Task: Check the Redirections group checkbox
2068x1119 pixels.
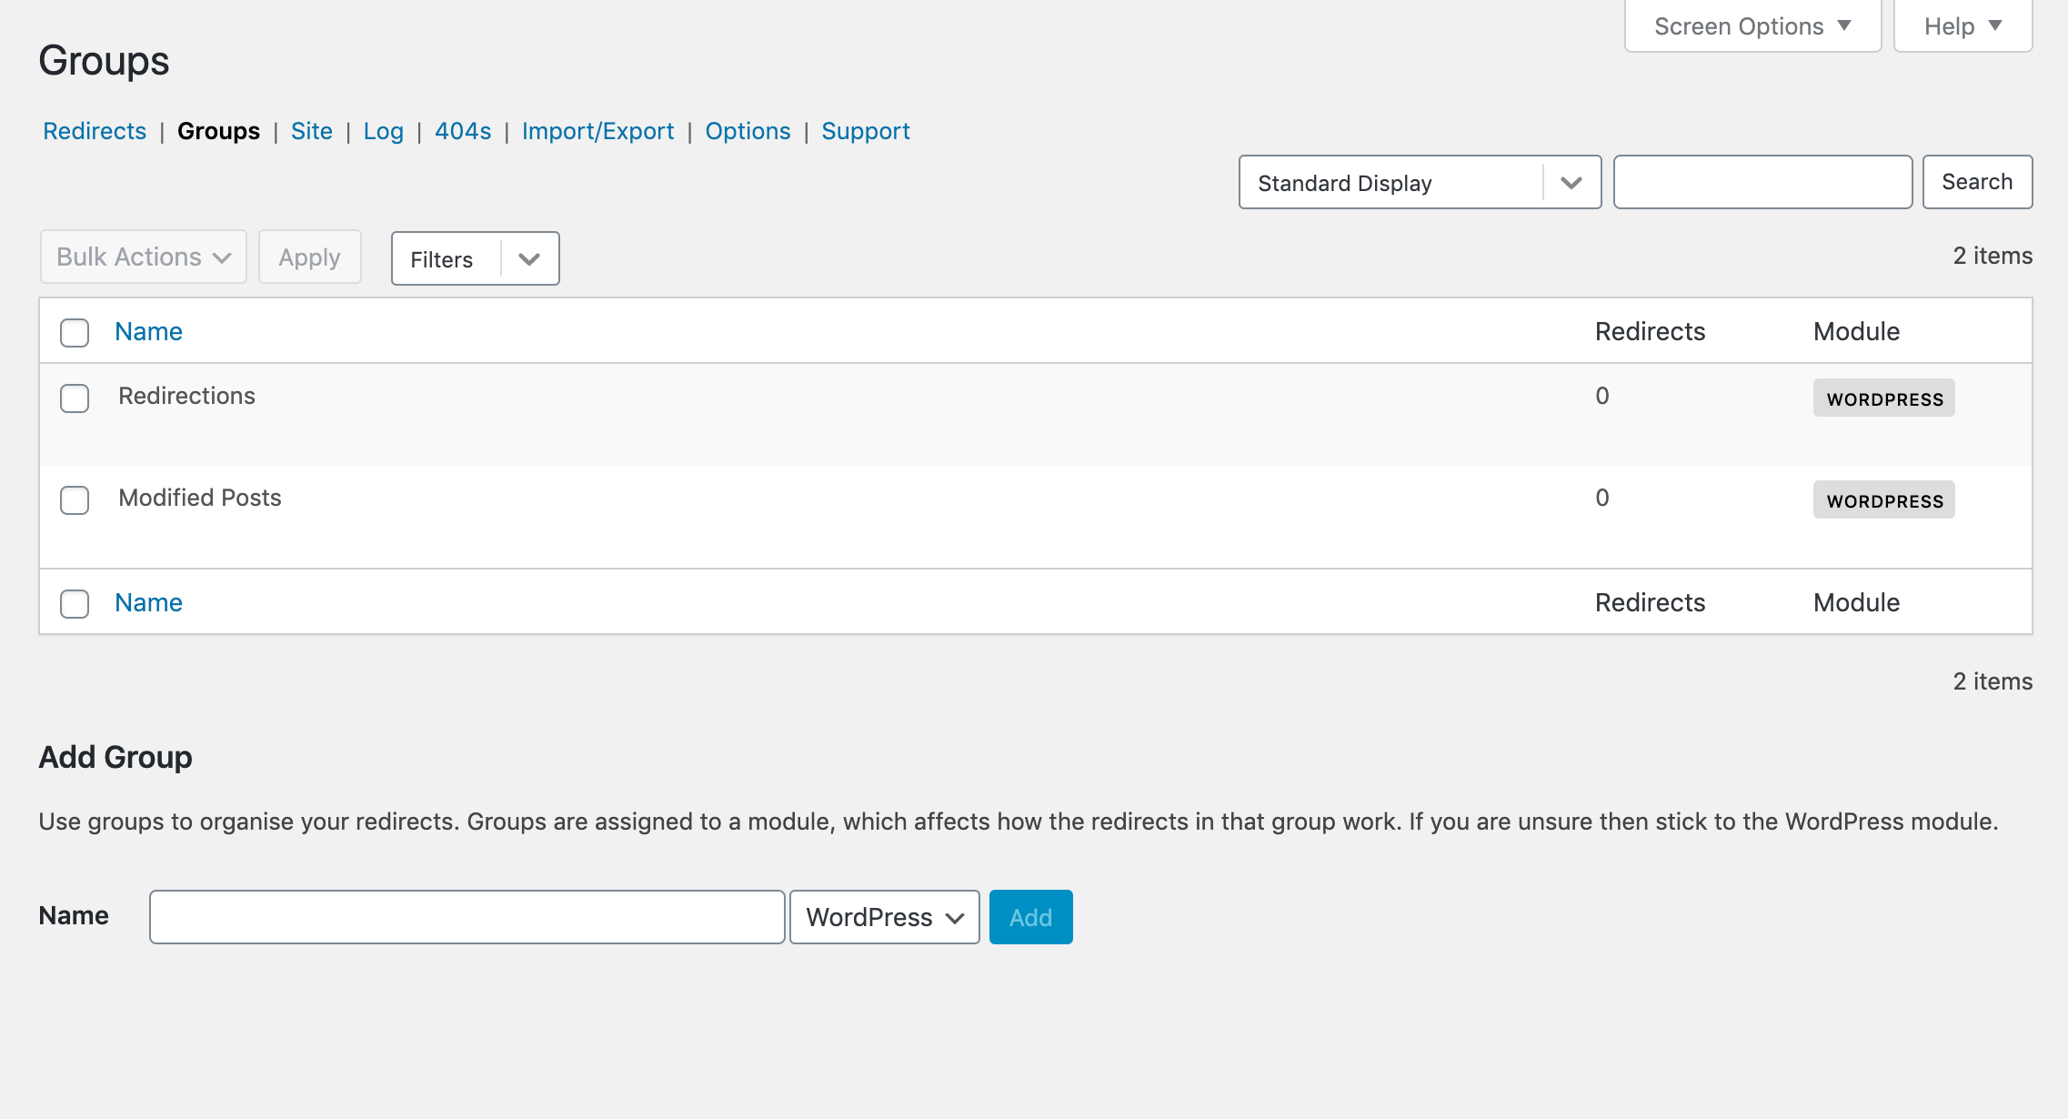Action: (x=75, y=398)
